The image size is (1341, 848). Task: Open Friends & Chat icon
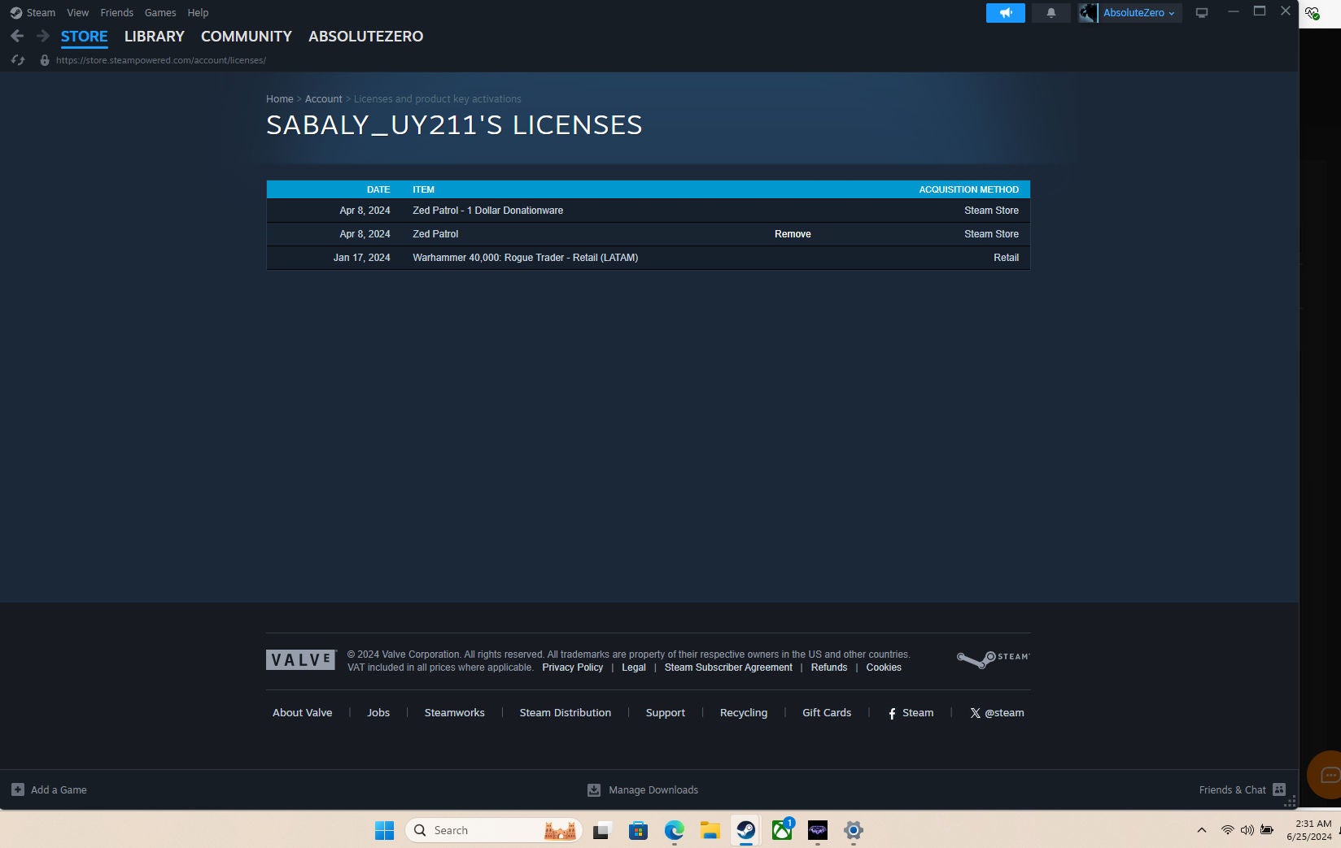(1278, 789)
